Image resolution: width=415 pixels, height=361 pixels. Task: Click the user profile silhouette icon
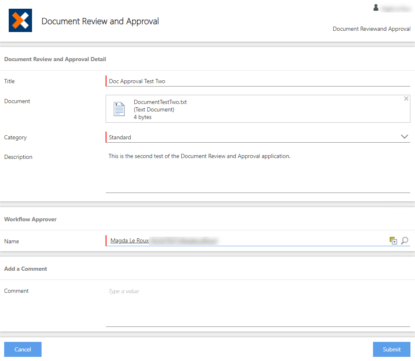(376, 7)
